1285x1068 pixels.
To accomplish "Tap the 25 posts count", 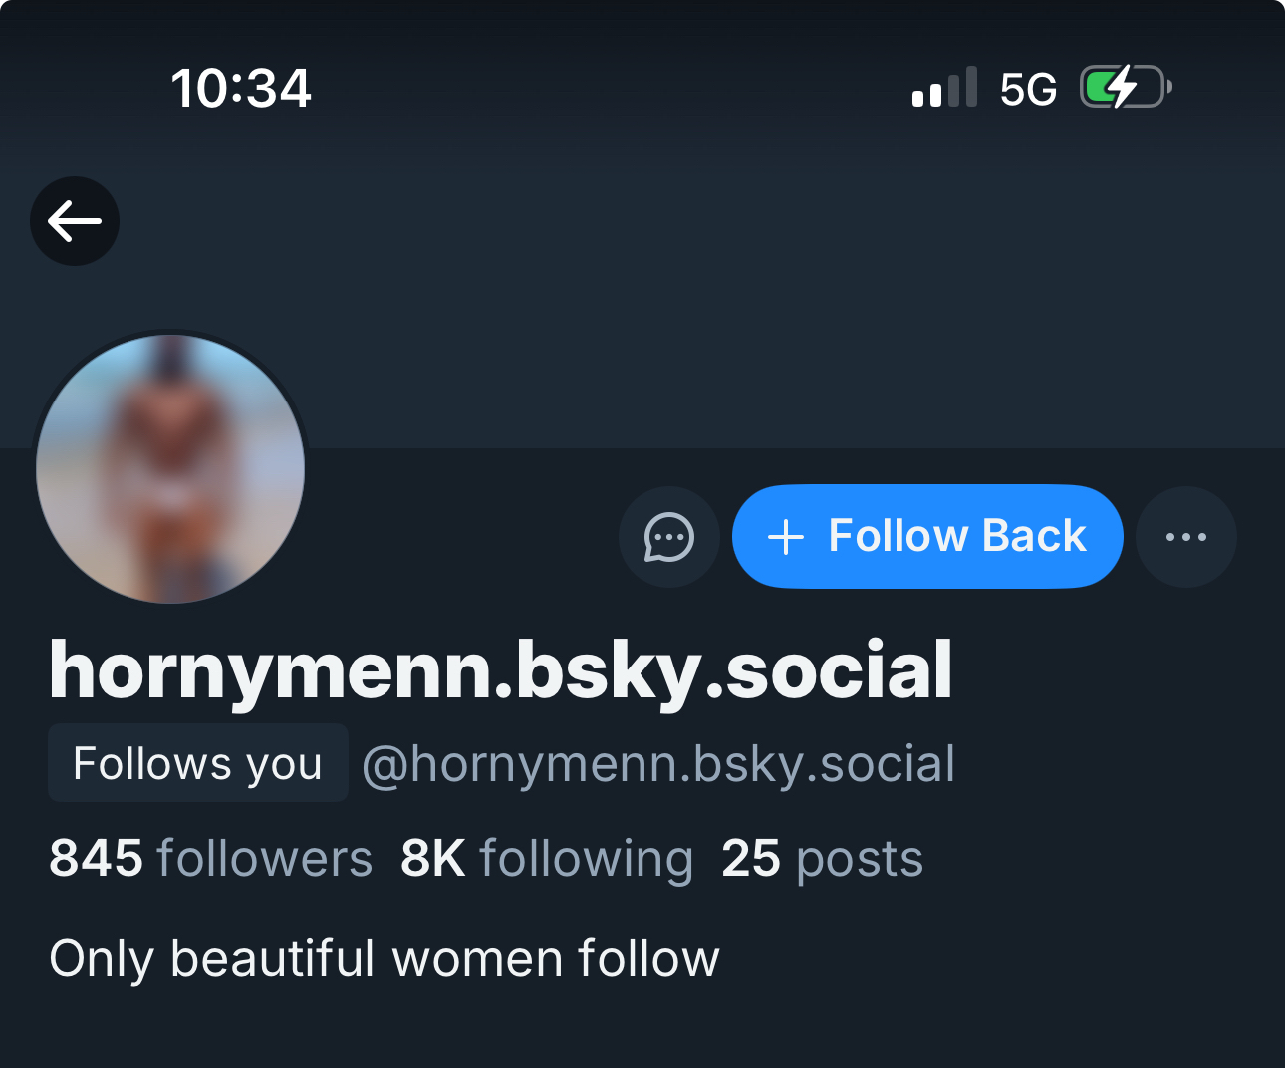I will tap(822, 858).
